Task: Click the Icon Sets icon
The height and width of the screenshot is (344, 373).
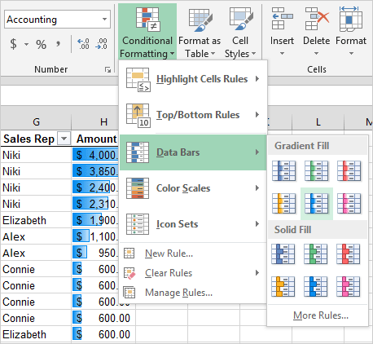Action: click(138, 224)
